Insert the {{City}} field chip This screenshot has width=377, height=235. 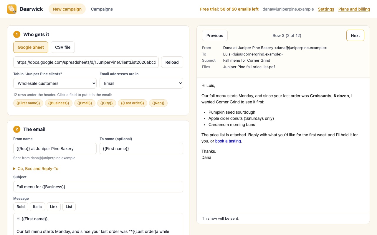pyautogui.click(x=107, y=103)
